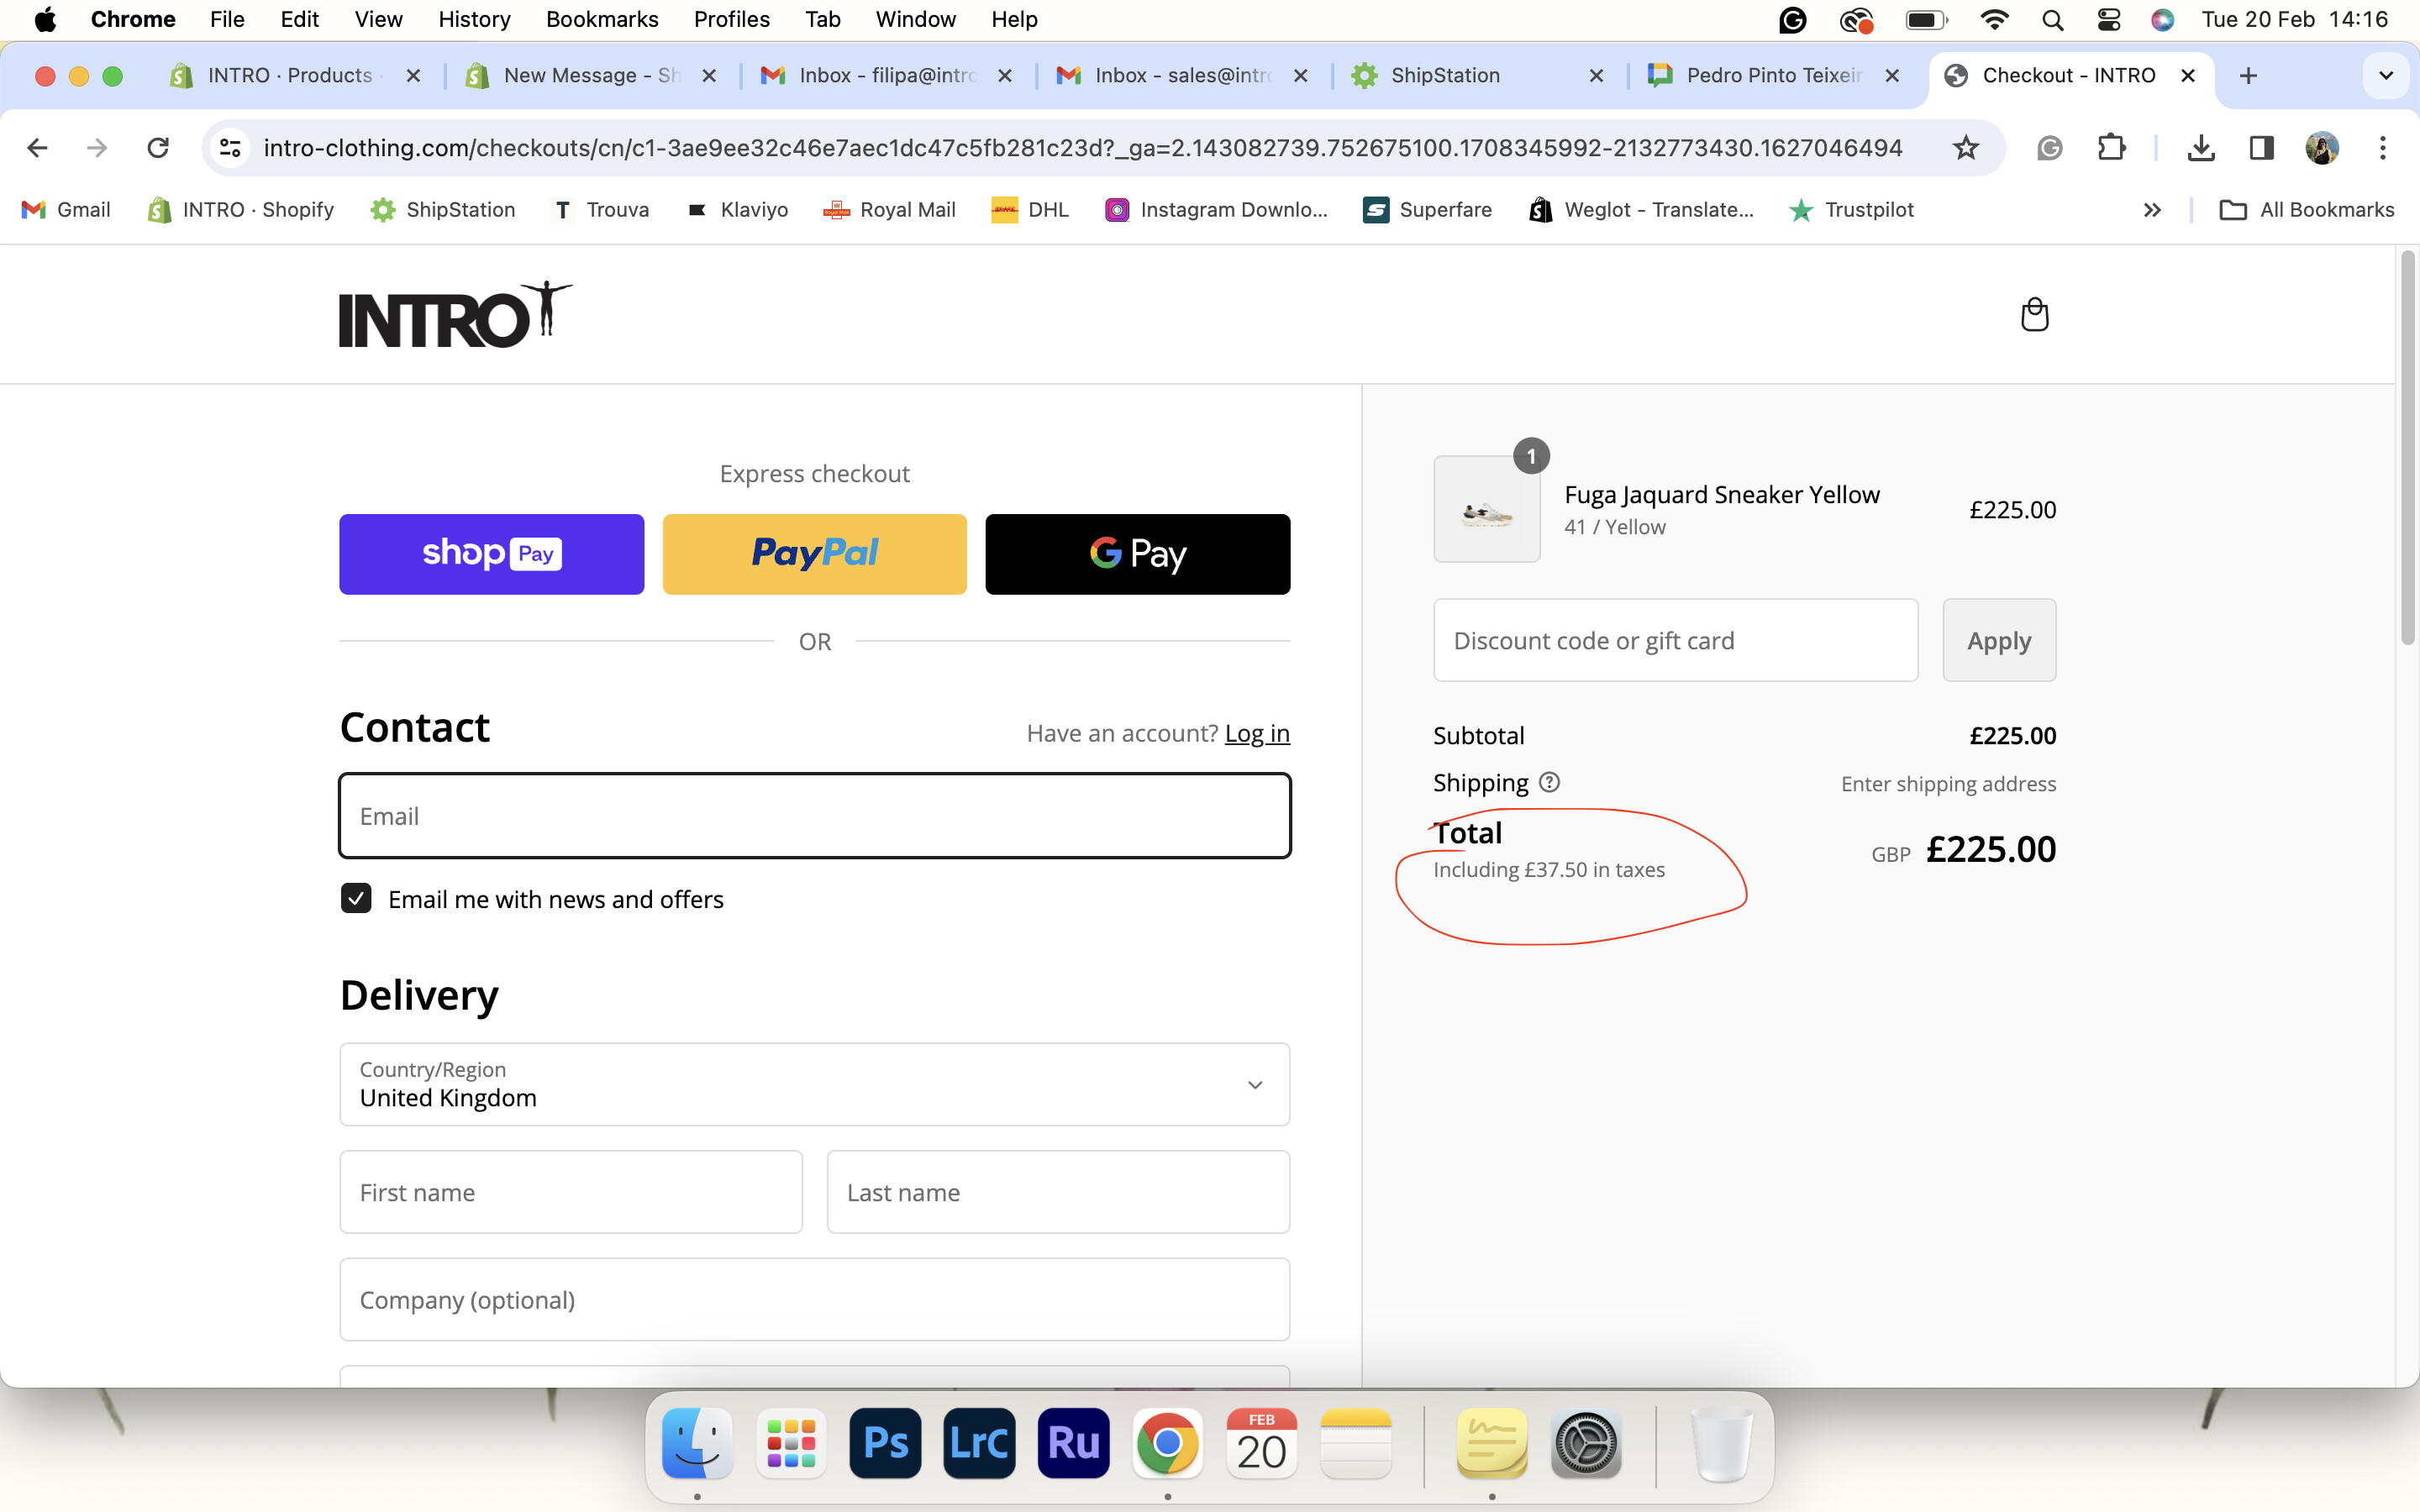Expand the Country/Region dropdown

coord(814,1084)
